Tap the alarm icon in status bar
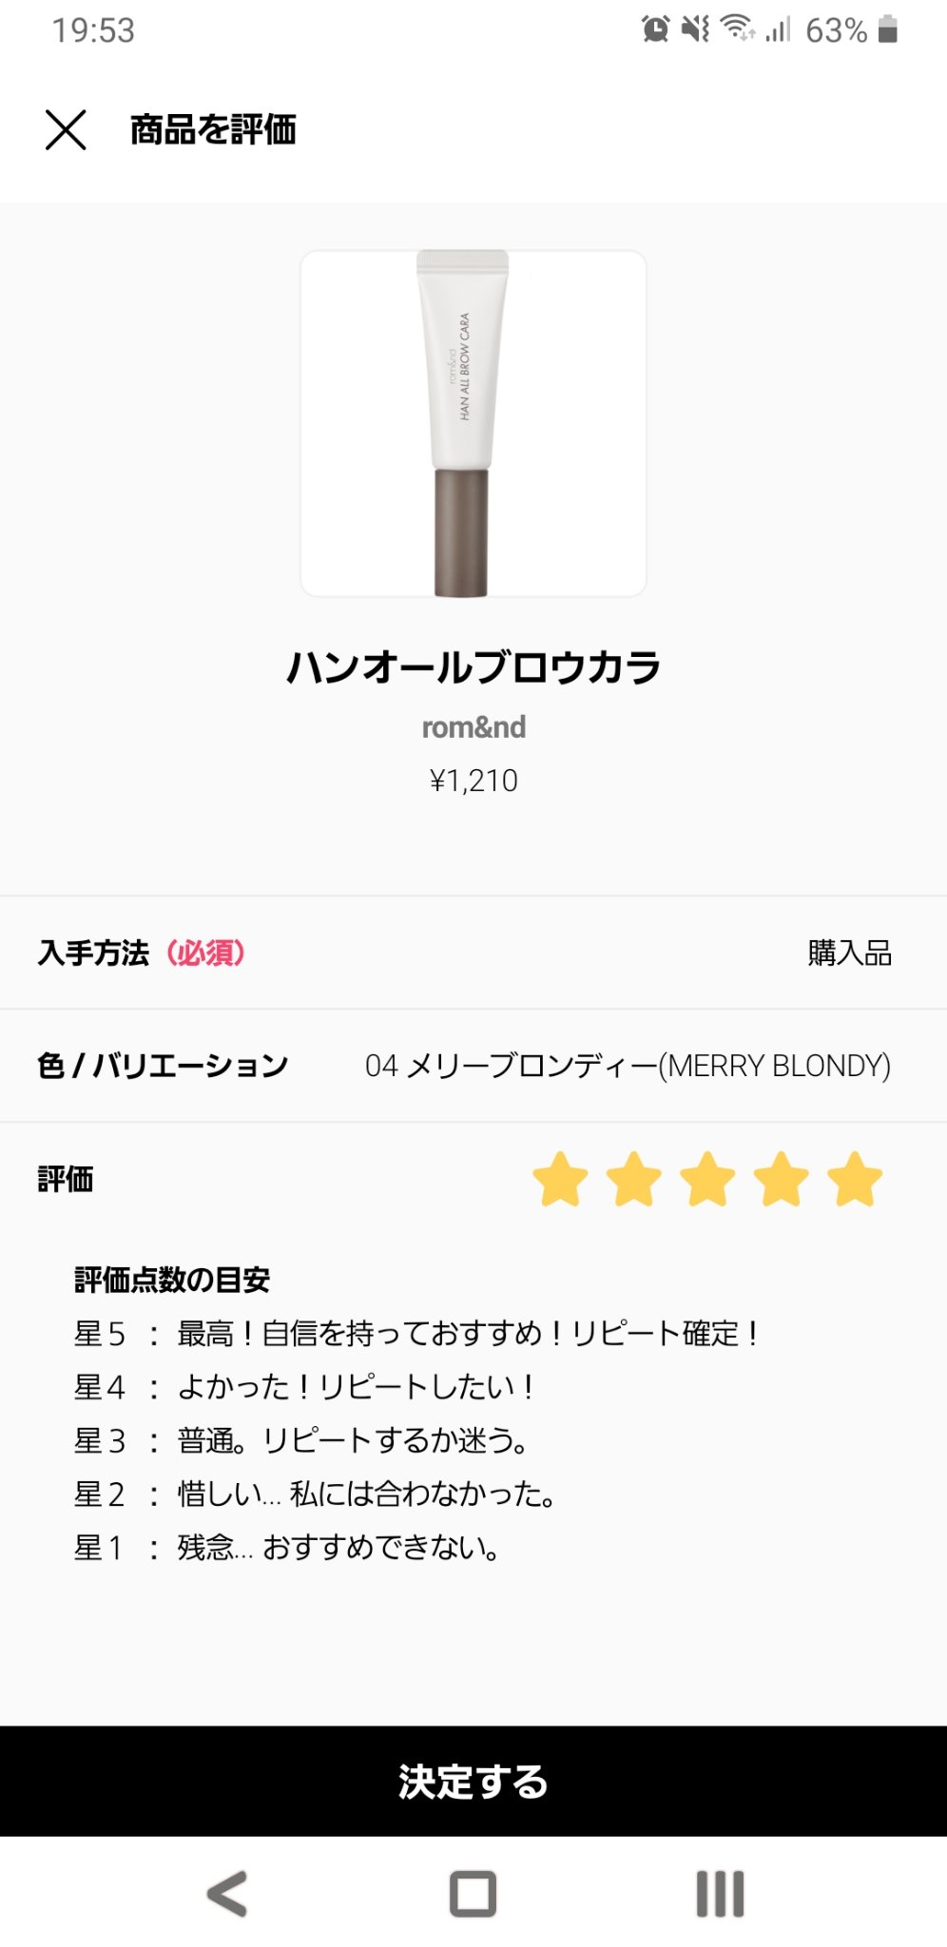This screenshot has height=1947, width=947. click(655, 29)
